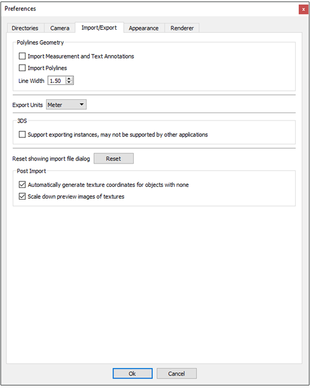
Task: Click the Cancel button
Action: 176,374
